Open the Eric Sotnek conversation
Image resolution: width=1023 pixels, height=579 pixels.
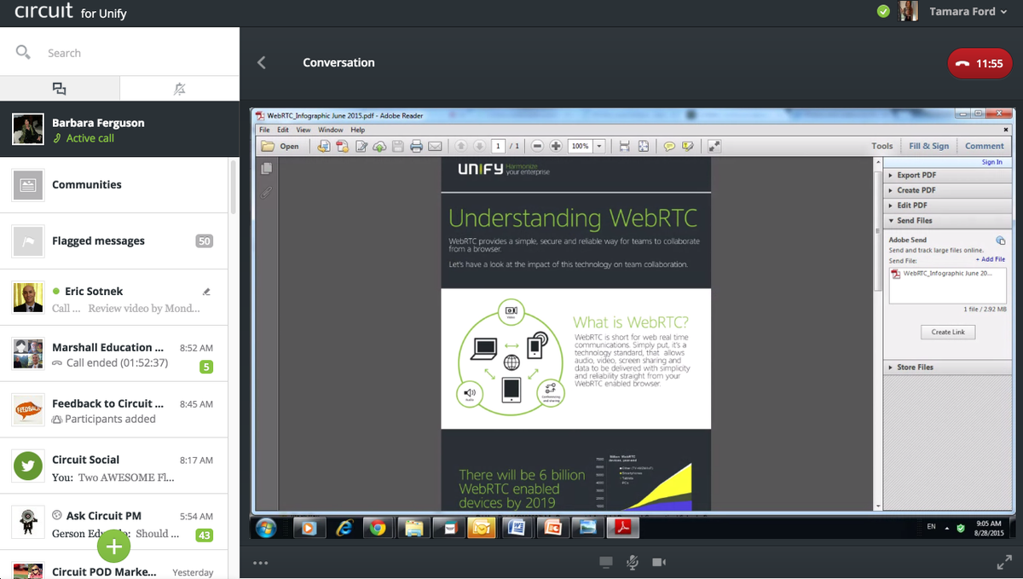click(x=114, y=298)
